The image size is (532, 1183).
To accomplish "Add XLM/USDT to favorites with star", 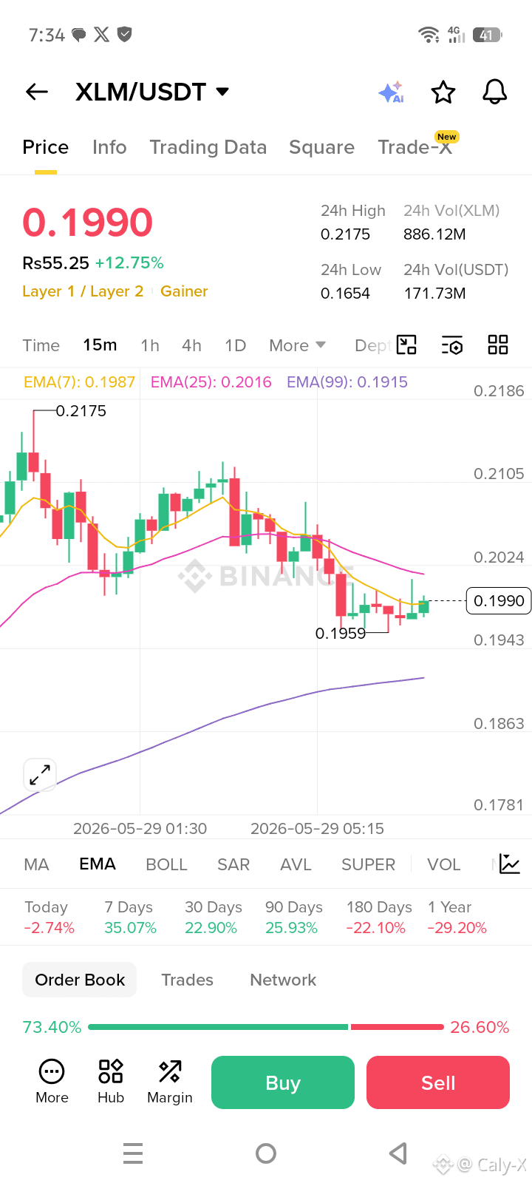I will (443, 92).
